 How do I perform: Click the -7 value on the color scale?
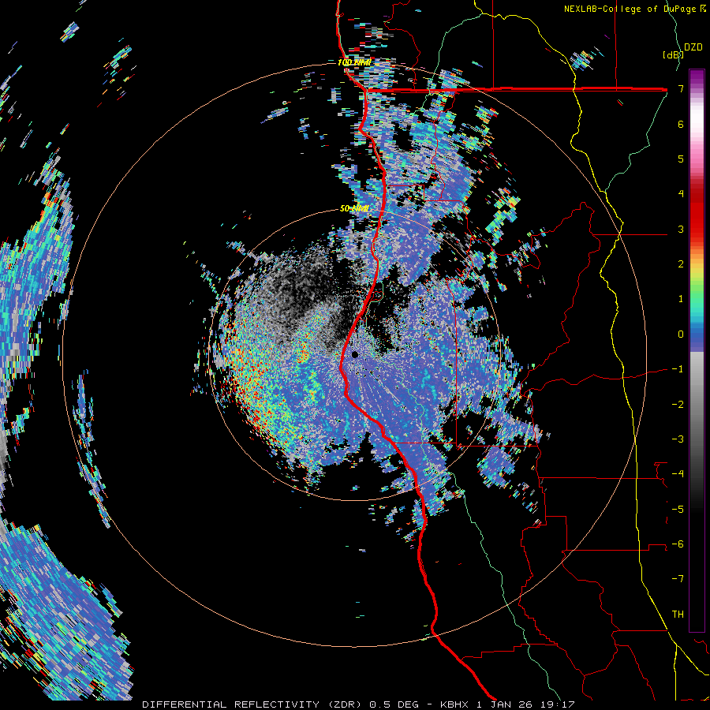tap(678, 579)
